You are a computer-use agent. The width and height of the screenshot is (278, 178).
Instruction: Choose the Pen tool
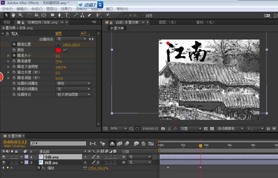pyautogui.click(x=60, y=15)
